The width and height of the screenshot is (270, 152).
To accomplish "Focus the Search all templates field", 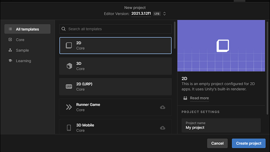I will pyautogui.click(x=115, y=29).
